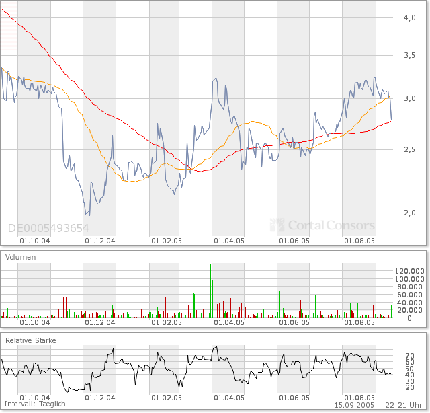Click the 15.09.2005 date stamp
430x413 pixels.
click(354, 405)
